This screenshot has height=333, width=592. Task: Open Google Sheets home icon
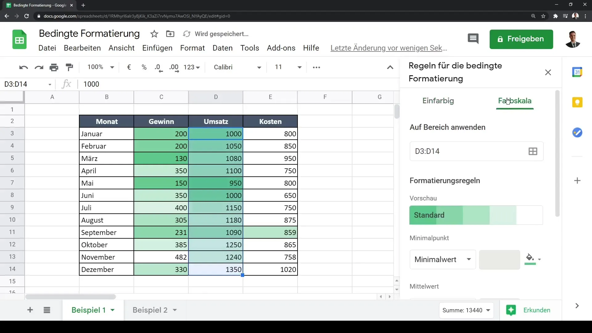[x=19, y=39]
